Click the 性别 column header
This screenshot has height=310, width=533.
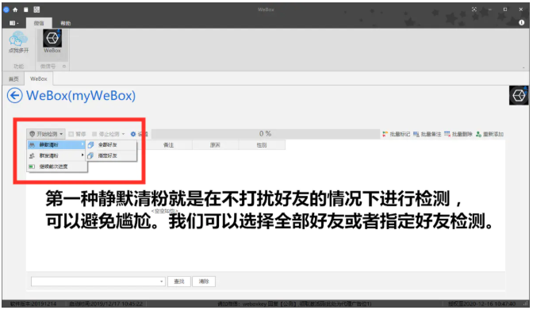click(x=262, y=145)
